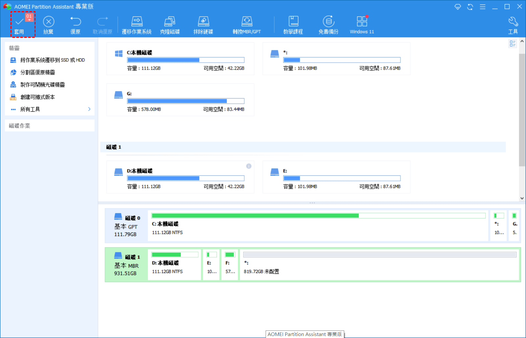Click the diamond icon in the title bar

pyautogui.click(x=458, y=7)
